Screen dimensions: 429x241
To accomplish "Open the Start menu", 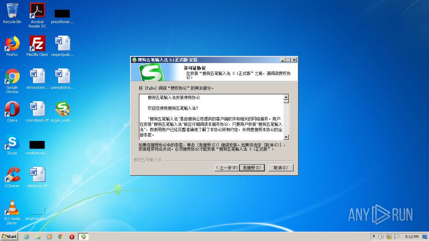I will point(9,236).
